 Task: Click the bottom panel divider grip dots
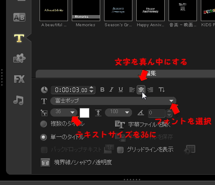click(132, 179)
